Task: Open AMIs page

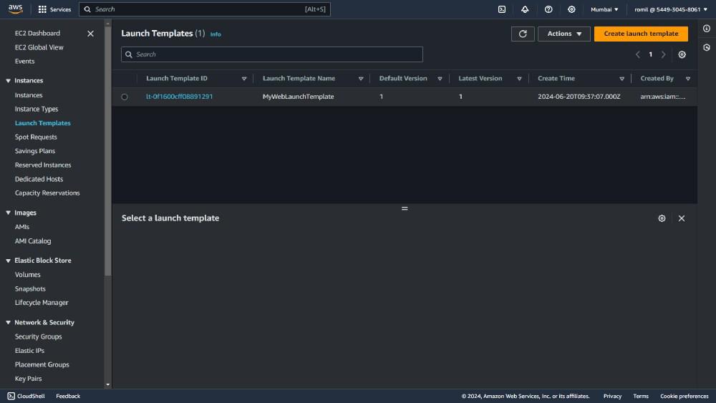Action: [22, 227]
